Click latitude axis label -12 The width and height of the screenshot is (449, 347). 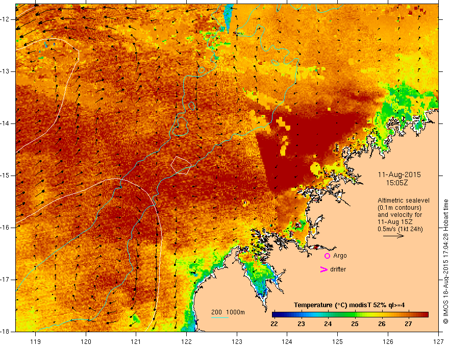pos(6,19)
